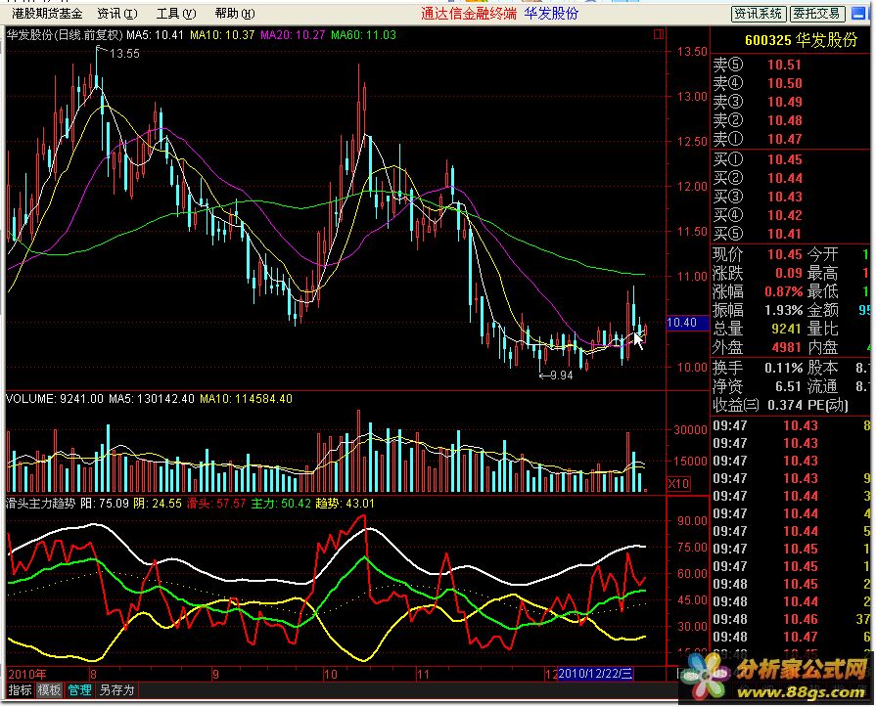Viewport: 876px width, 707px height.
Task: Click the green MA60: 11.03 label
Action: click(363, 35)
